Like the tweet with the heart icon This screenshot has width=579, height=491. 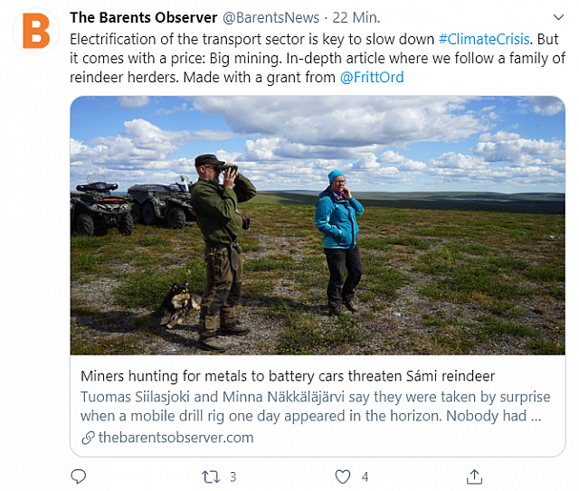pos(343,477)
